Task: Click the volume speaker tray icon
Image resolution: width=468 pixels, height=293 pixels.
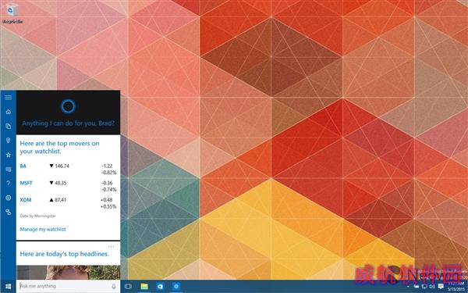Action: coord(431,287)
